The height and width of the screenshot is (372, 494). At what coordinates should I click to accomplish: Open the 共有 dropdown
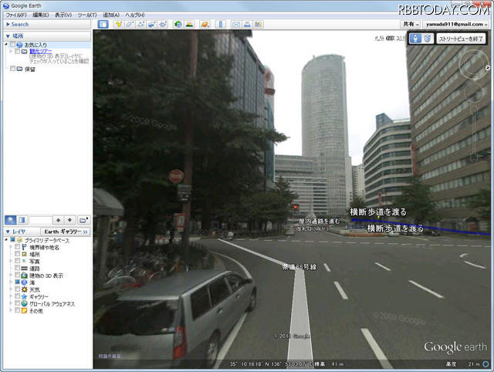(411, 24)
